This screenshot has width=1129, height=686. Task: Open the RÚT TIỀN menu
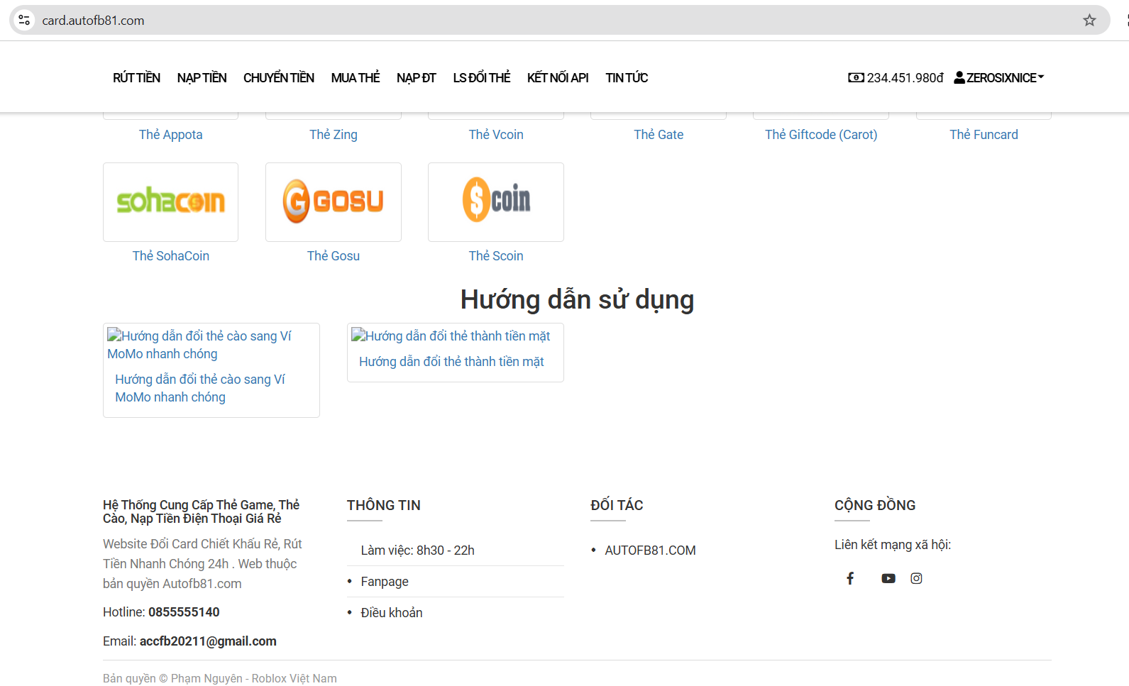coord(136,78)
